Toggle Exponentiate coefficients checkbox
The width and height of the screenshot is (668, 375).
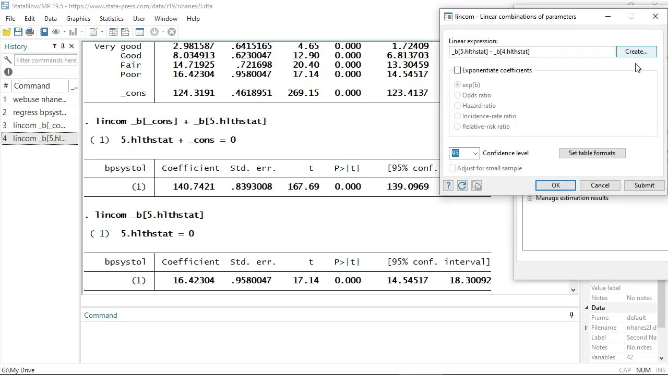click(x=458, y=70)
